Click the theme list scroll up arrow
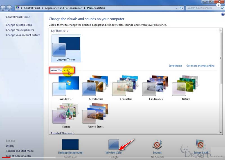 221,30
